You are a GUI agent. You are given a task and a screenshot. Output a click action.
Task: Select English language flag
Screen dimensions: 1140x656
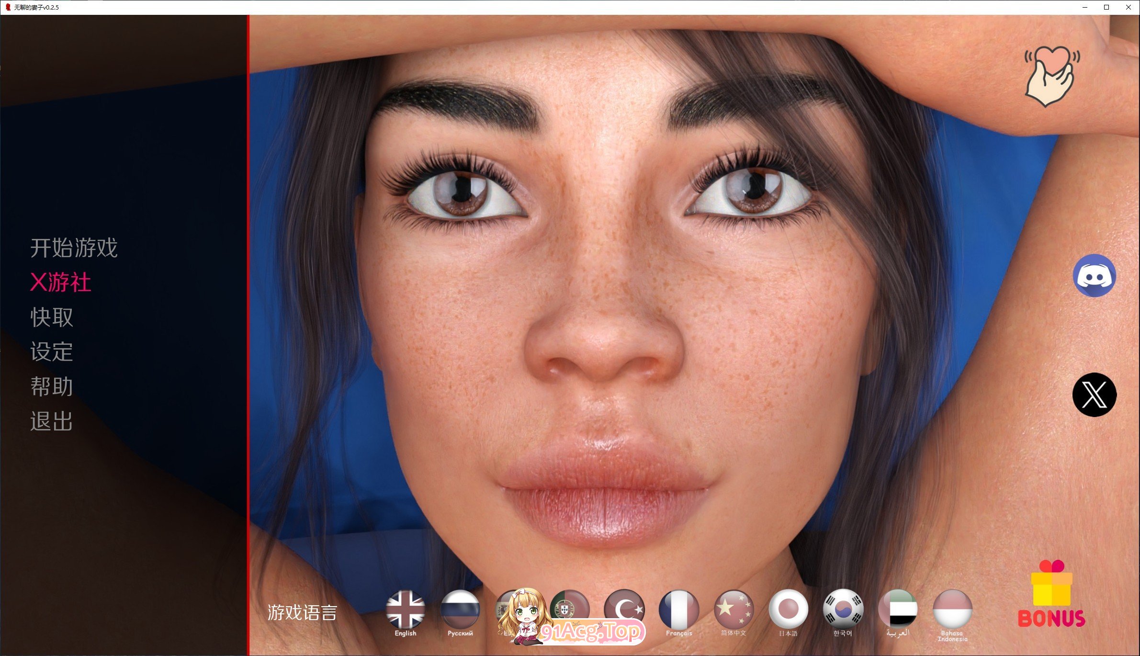[x=406, y=610]
